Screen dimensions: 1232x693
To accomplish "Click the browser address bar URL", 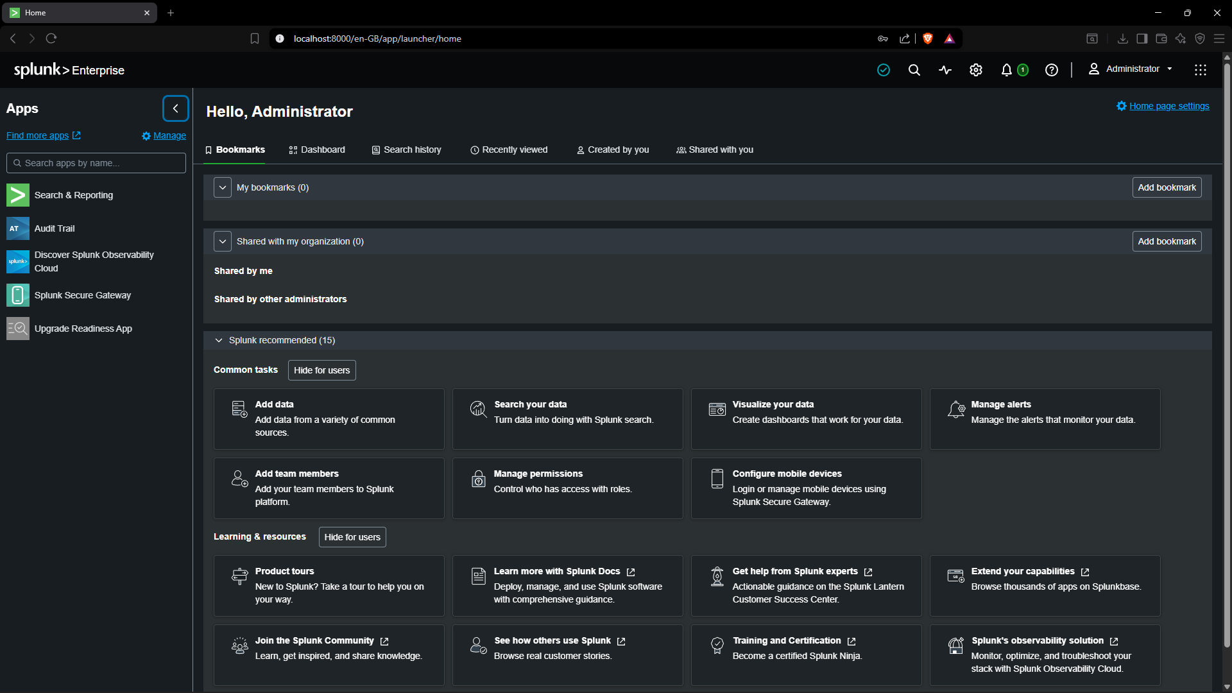I will pyautogui.click(x=377, y=38).
